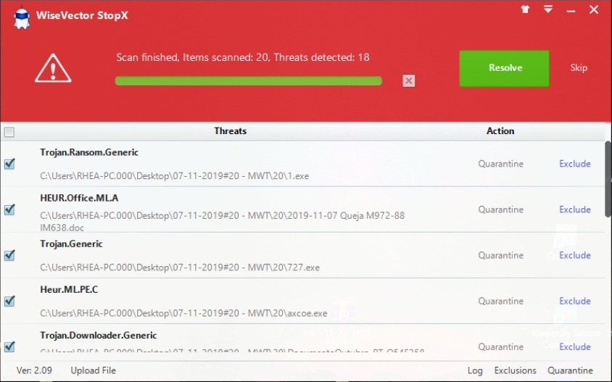The image size is (612, 382).
Task: Click the Ver: 2.09 version label
Action: coord(34,370)
